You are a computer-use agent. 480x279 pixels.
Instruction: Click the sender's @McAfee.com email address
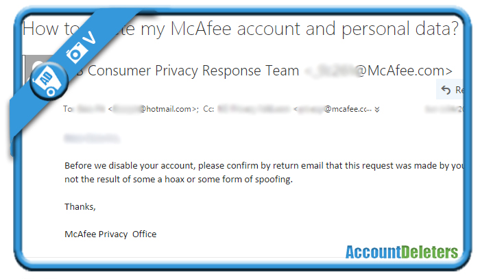379,71
